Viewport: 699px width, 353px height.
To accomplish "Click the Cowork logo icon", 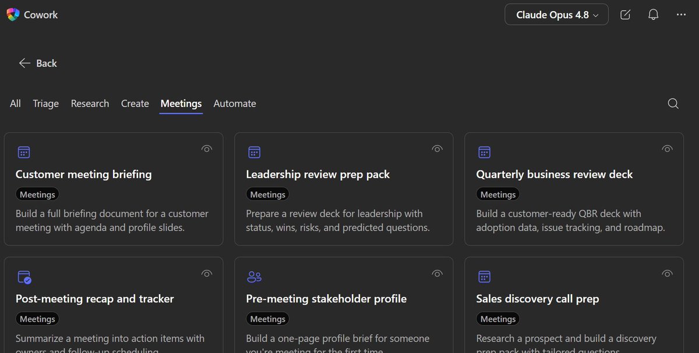I will tap(13, 15).
